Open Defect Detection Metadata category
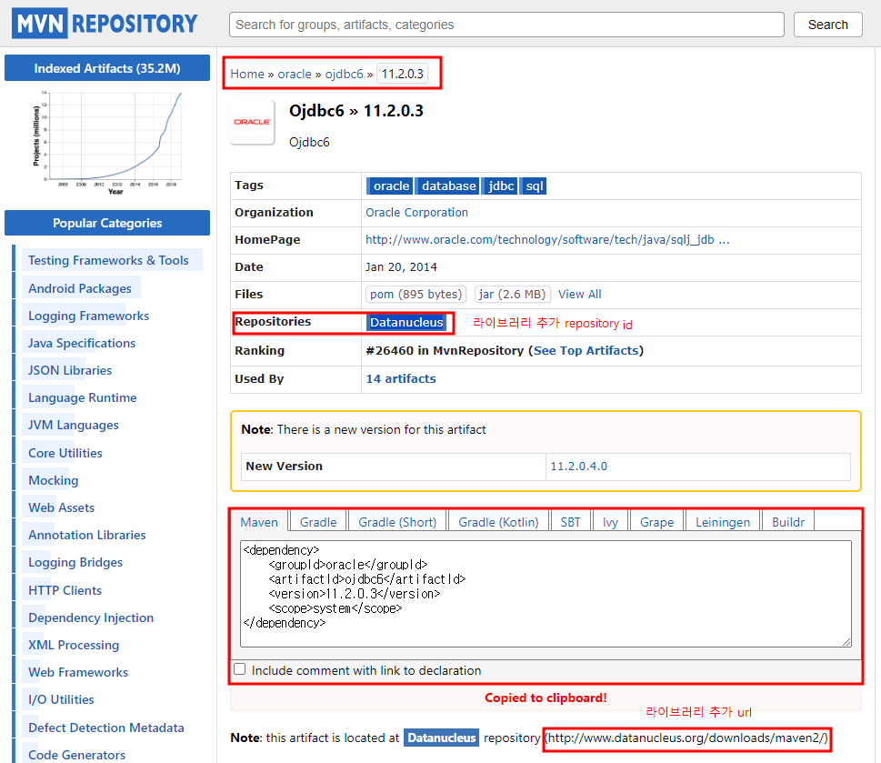 106,728
